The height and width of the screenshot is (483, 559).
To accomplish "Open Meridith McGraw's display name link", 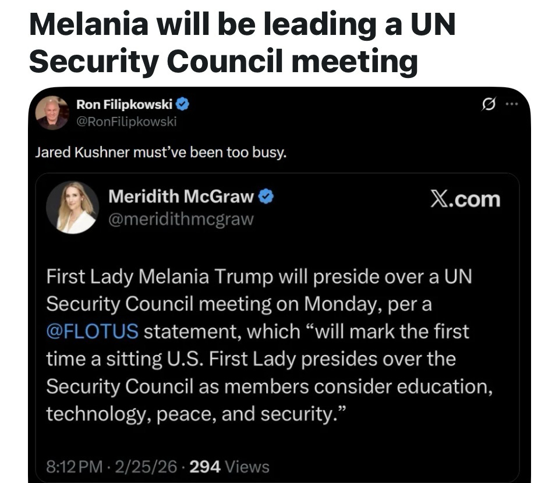I will [x=181, y=197].
